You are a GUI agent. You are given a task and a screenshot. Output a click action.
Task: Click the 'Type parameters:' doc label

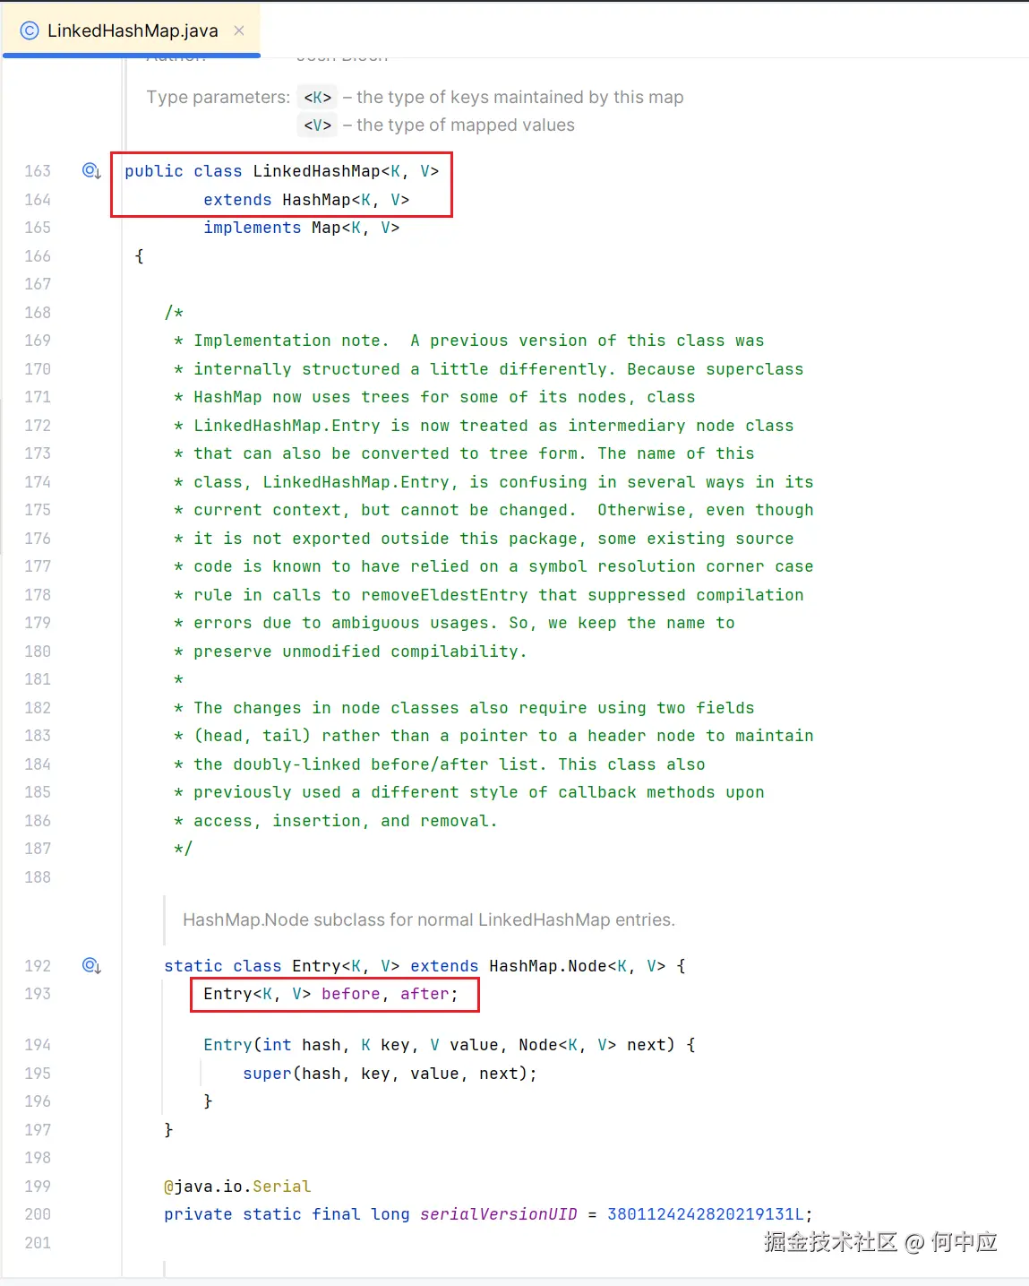click(x=218, y=97)
